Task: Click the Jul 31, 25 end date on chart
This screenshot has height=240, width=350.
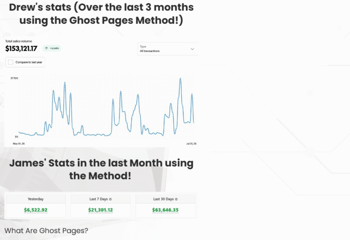Action: click(x=191, y=144)
